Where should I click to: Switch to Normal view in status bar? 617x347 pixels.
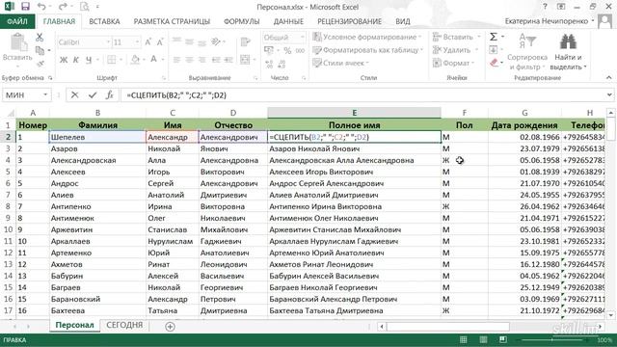pyautogui.click(x=464, y=339)
